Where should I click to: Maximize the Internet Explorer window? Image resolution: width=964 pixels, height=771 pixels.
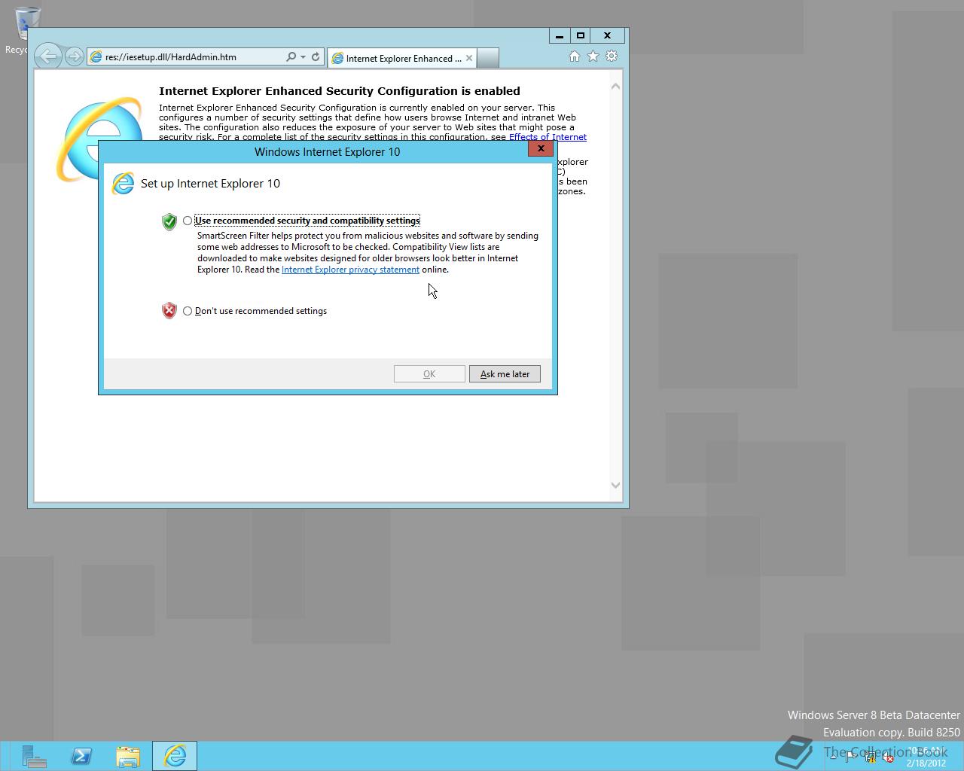581,35
